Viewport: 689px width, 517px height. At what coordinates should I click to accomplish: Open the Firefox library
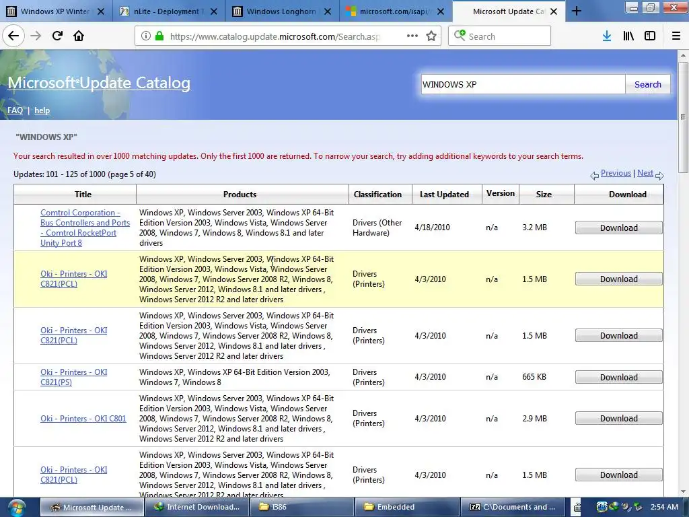pyautogui.click(x=628, y=36)
